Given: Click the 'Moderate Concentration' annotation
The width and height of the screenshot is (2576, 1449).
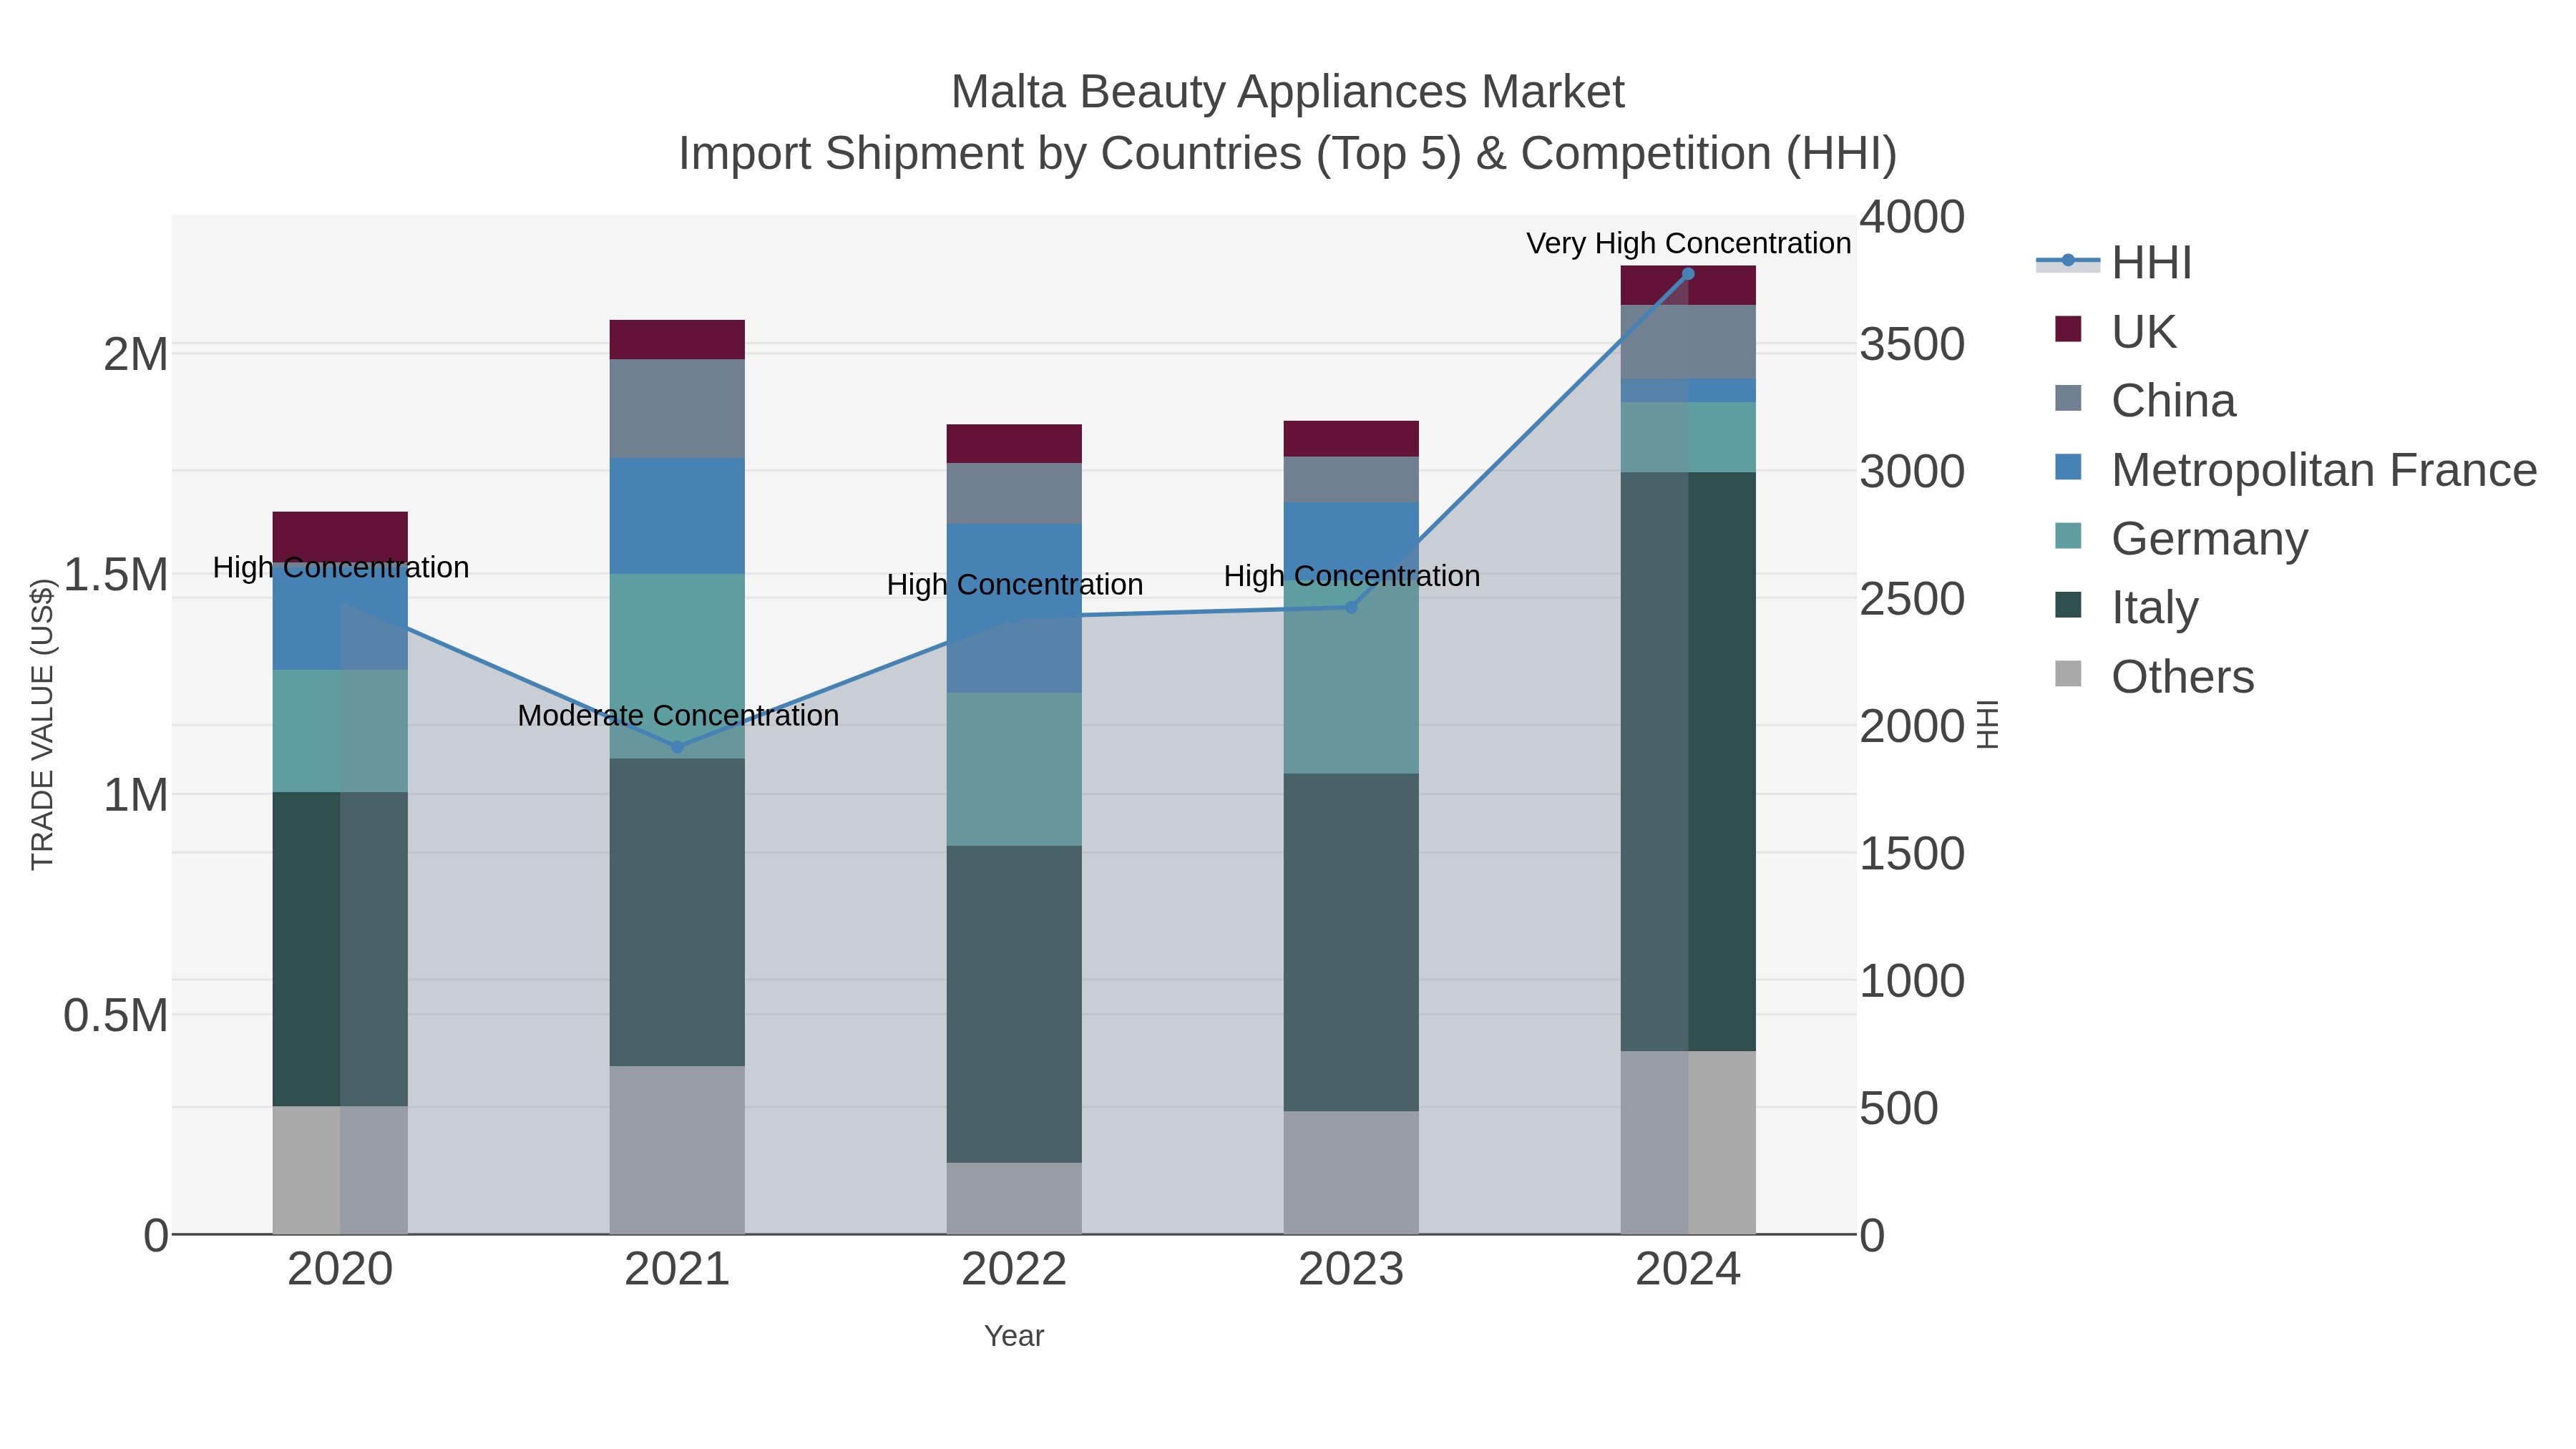Looking at the screenshot, I should pos(678,715).
